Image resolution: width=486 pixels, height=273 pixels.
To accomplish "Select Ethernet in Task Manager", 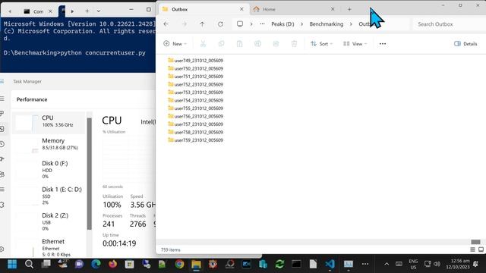I will click(49, 248).
